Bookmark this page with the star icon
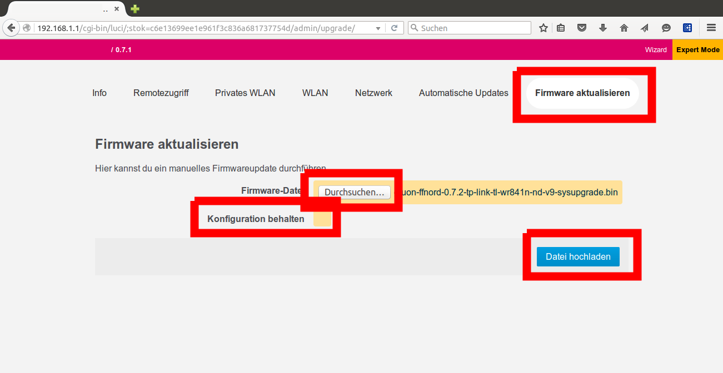The image size is (723, 373). tap(543, 28)
